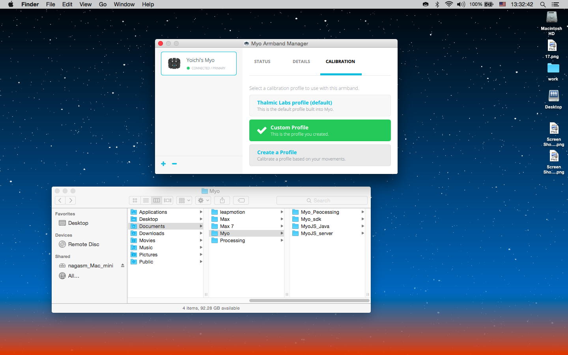Click the checkmark on Custom Profile
568x355 pixels.
click(x=262, y=130)
